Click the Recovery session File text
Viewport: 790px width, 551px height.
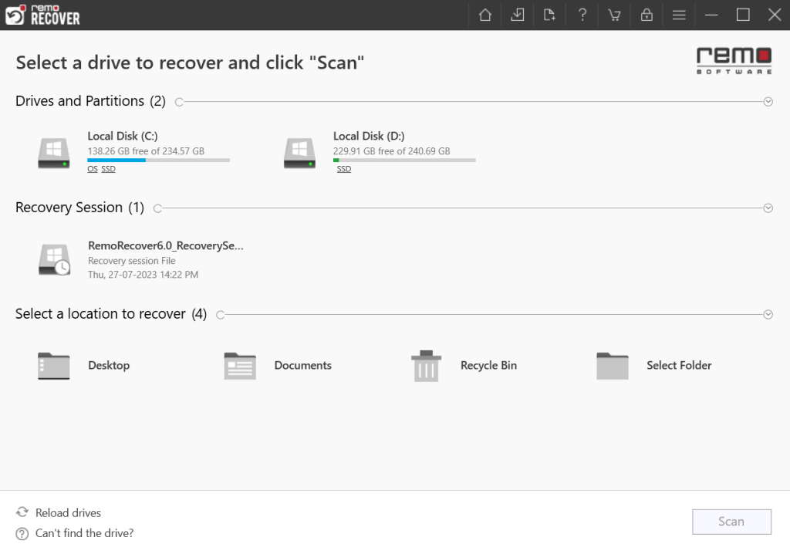[x=131, y=261]
